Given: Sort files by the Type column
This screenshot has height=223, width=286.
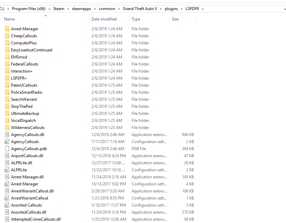Looking at the screenshot, I should 136,19.
